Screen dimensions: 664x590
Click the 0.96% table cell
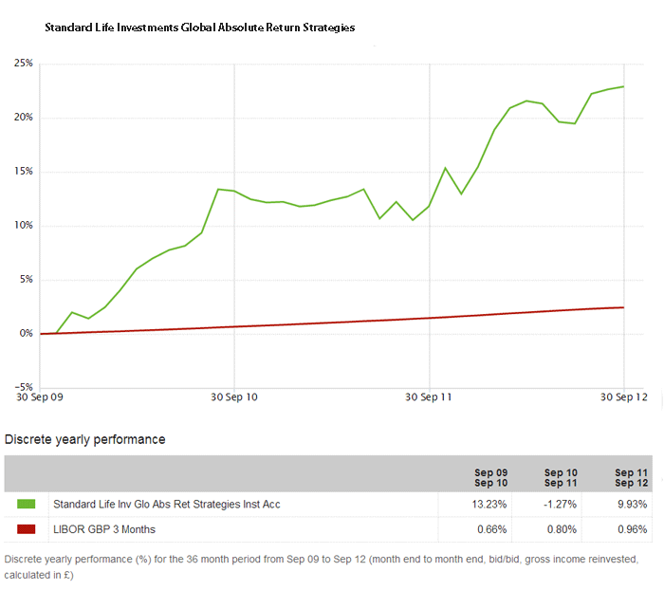[x=633, y=529]
